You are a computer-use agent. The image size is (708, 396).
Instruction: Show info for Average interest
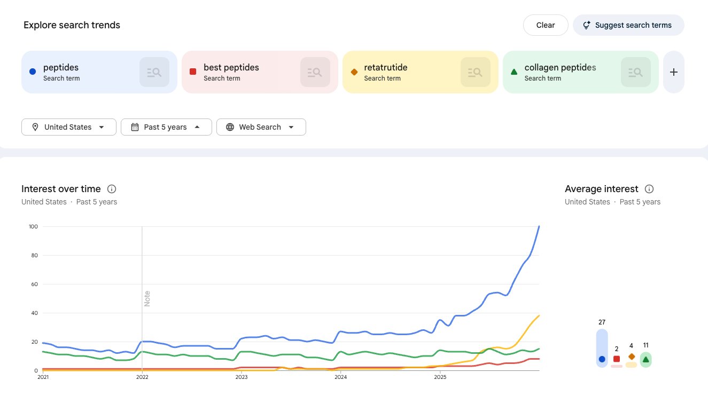649,189
